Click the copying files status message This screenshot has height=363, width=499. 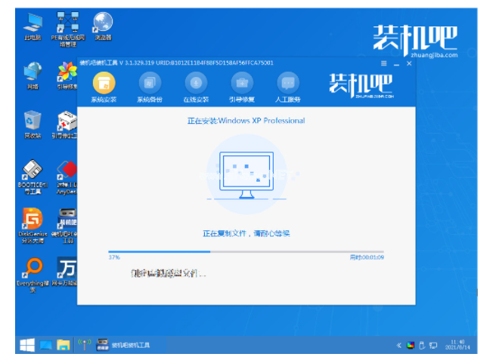[x=246, y=234]
